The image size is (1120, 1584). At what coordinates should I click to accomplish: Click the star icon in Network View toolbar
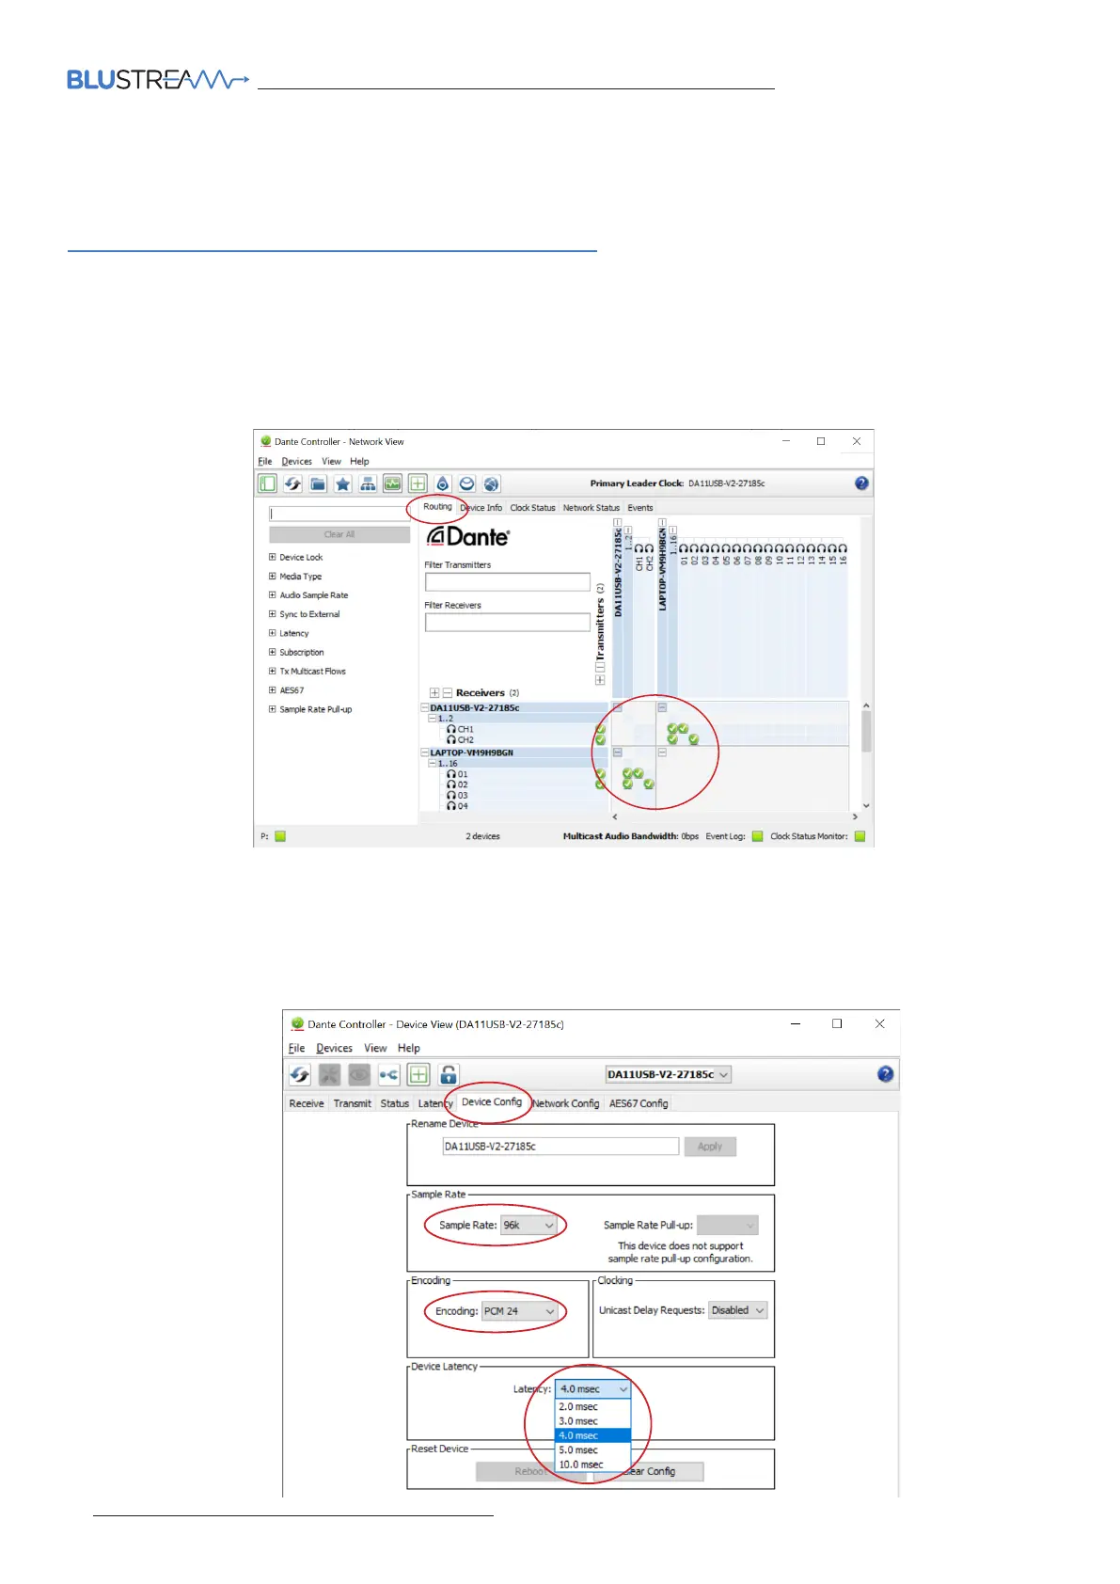pyautogui.click(x=343, y=484)
